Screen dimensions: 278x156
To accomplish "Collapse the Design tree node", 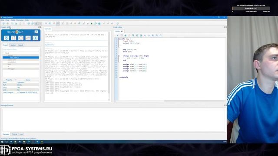I will point(6,55).
